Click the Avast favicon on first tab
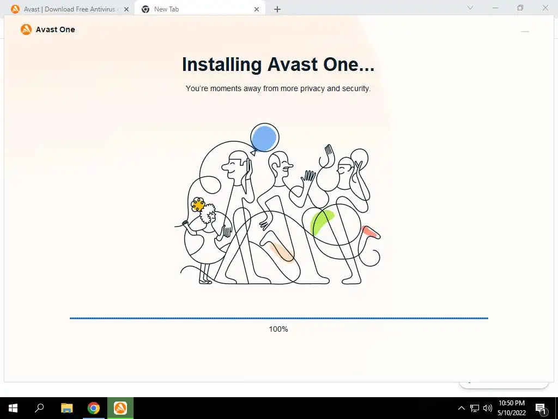The width and height of the screenshot is (558, 419). [x=15, y=9]
